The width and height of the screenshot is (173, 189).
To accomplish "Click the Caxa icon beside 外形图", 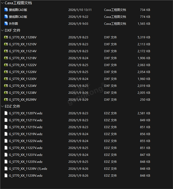I will tap(6, 24).
